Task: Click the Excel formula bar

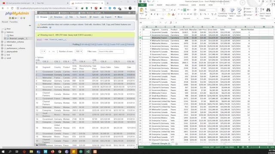Action: [224, 23]
